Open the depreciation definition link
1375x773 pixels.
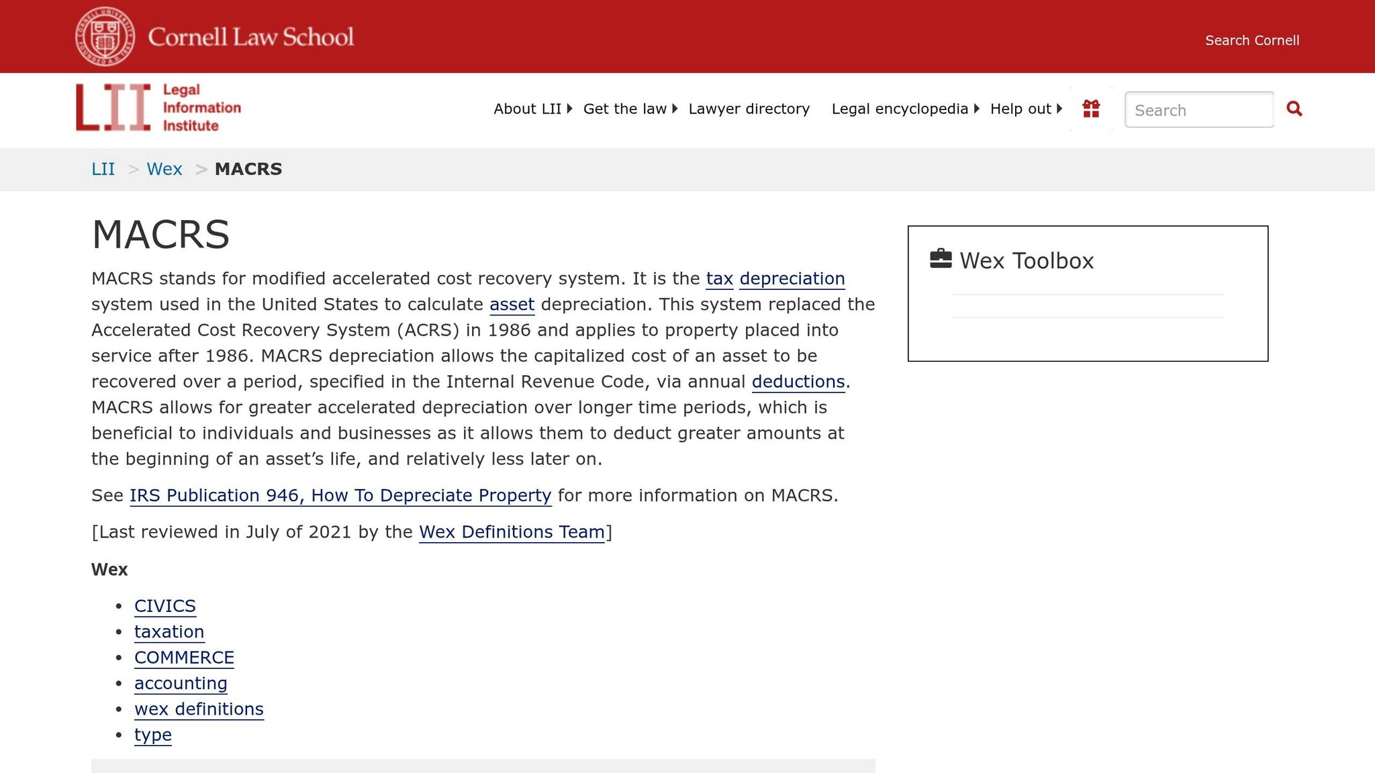pos(792,278)
